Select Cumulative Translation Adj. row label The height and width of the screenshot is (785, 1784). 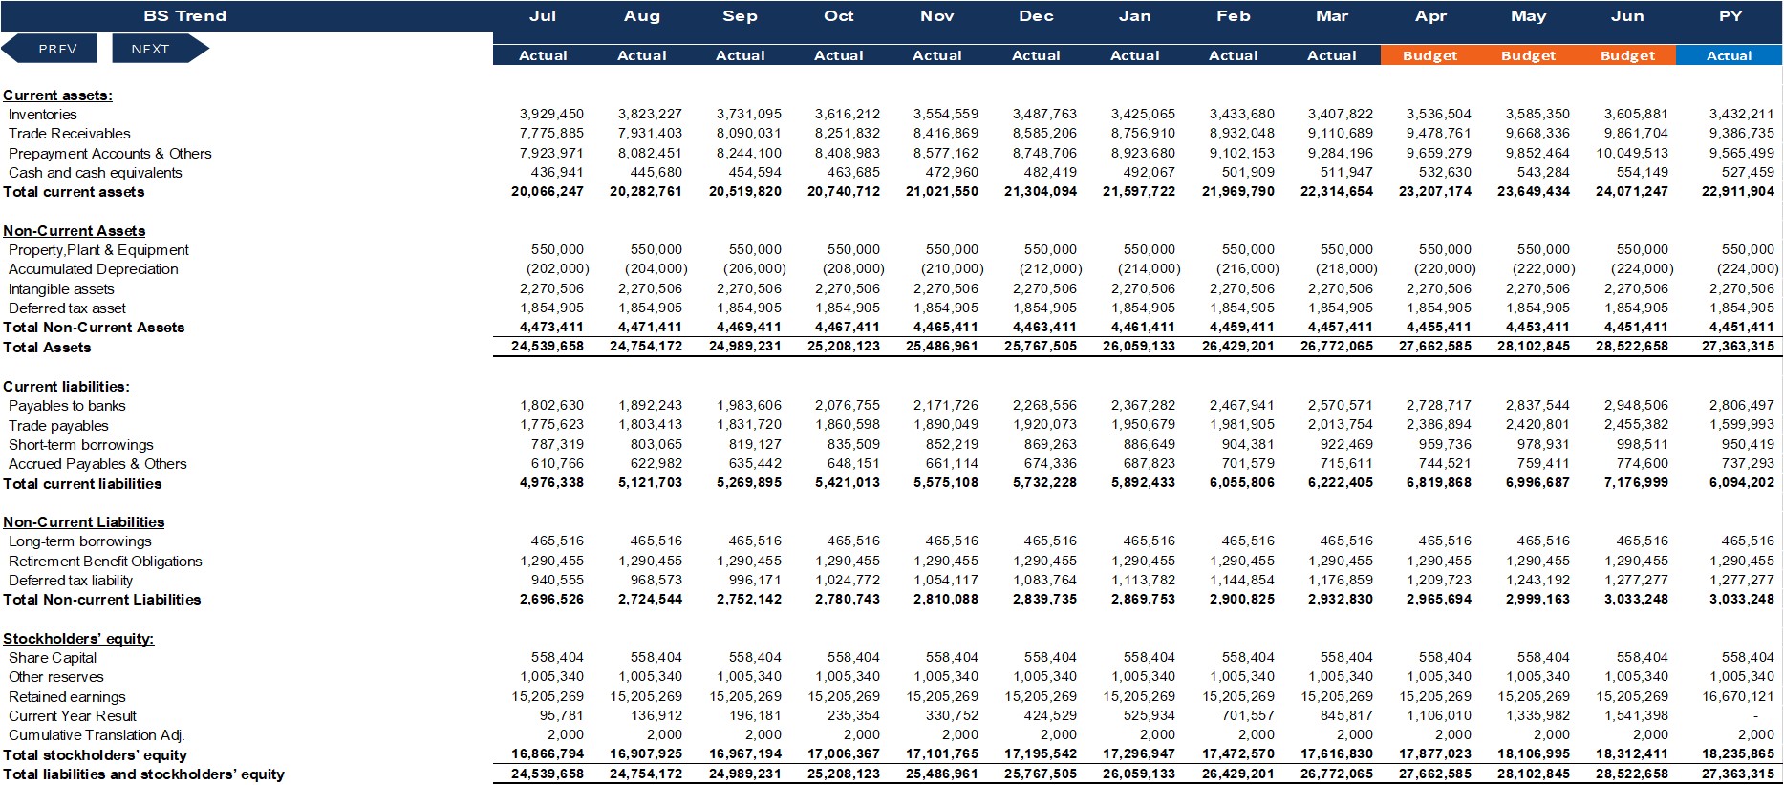click(x=97, y=735)
